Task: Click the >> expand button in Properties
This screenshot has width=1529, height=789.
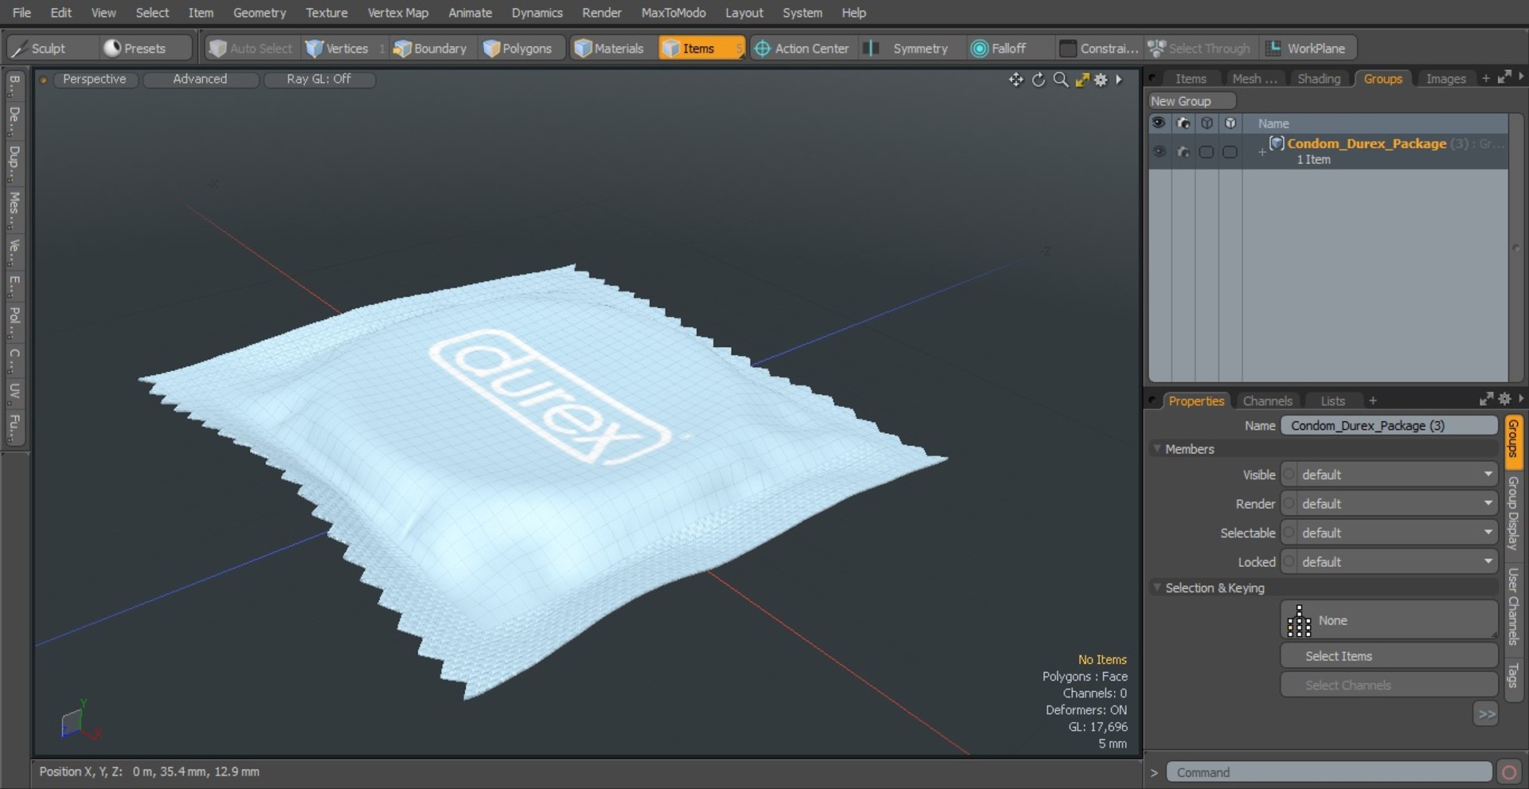Action: (x=1486, y=714)
